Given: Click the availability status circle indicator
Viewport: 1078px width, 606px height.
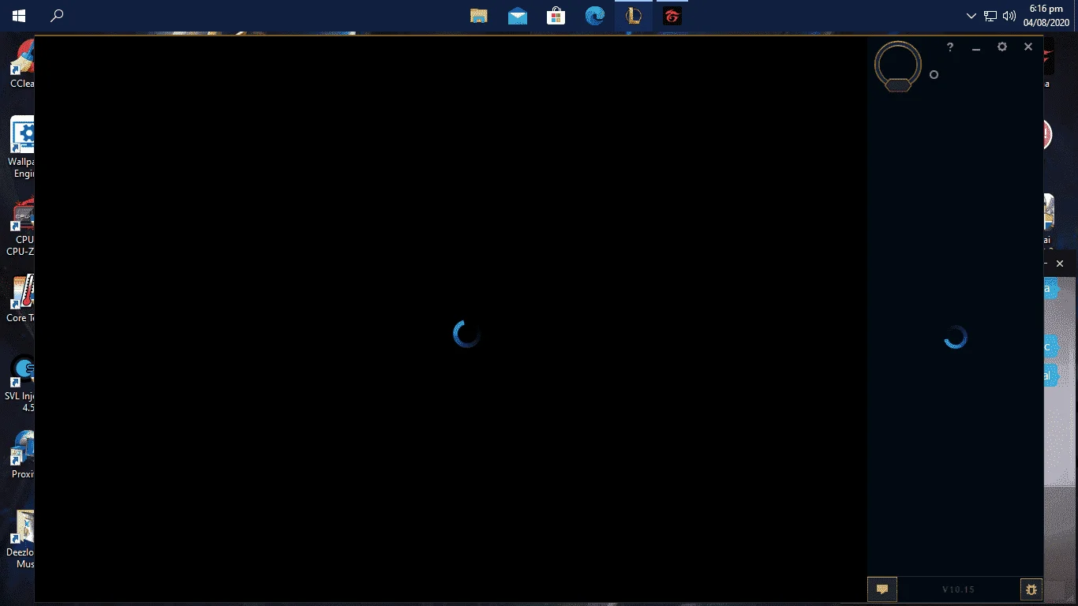Looking at the screenshot, I should pyautogui.click(x=934, y=74).
